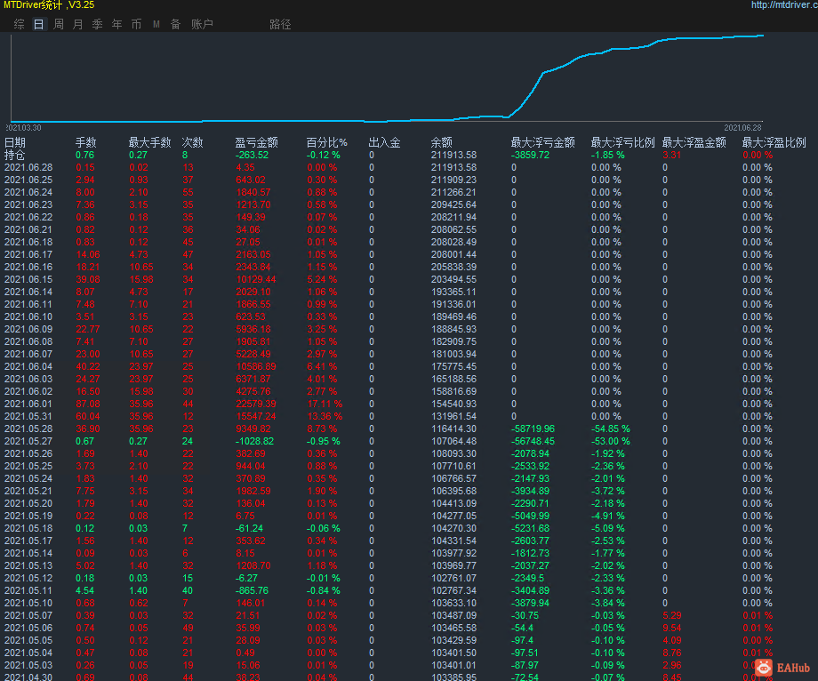The width and height of the screenshot is (818, 681).
Task: Switch to the 季 quarterly tab
Action: (x=98, y=24)
